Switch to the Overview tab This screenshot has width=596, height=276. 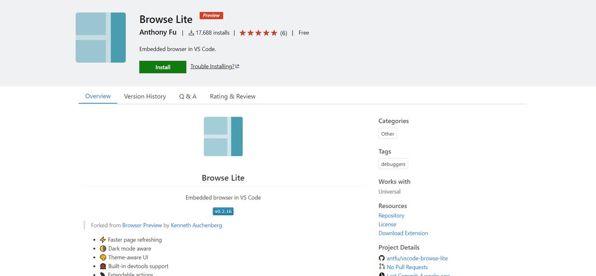coord(98,96)
